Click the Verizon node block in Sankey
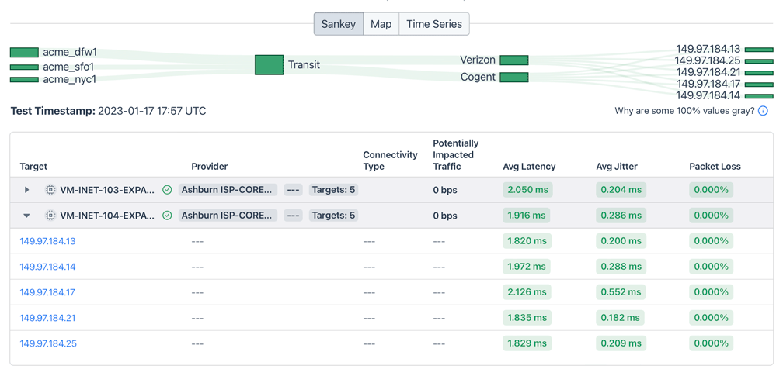 [513, 60]
